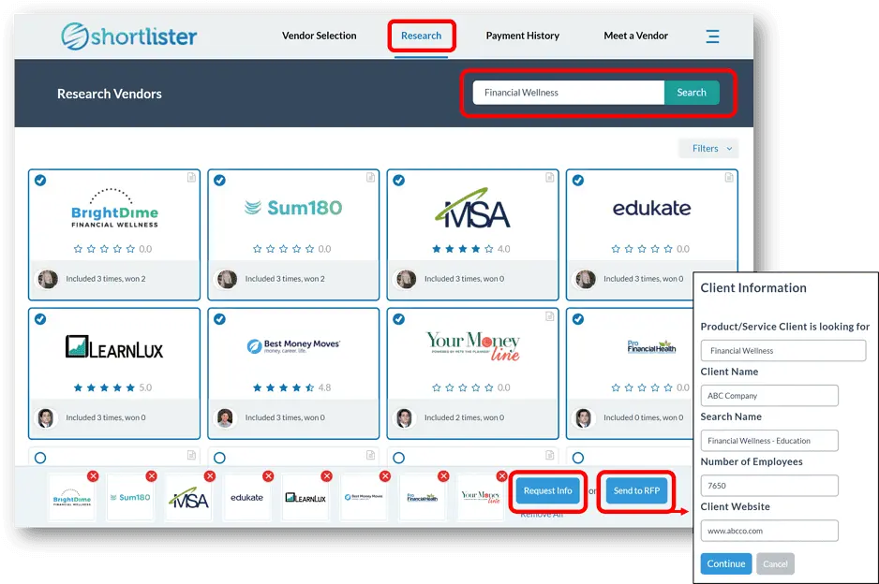
Task: Open the document icon on Your Money Line card
Action: (549, 316)
